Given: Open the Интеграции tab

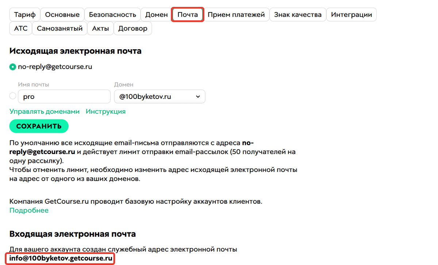Looking at the screenshot, I should (x=351, y=15).
